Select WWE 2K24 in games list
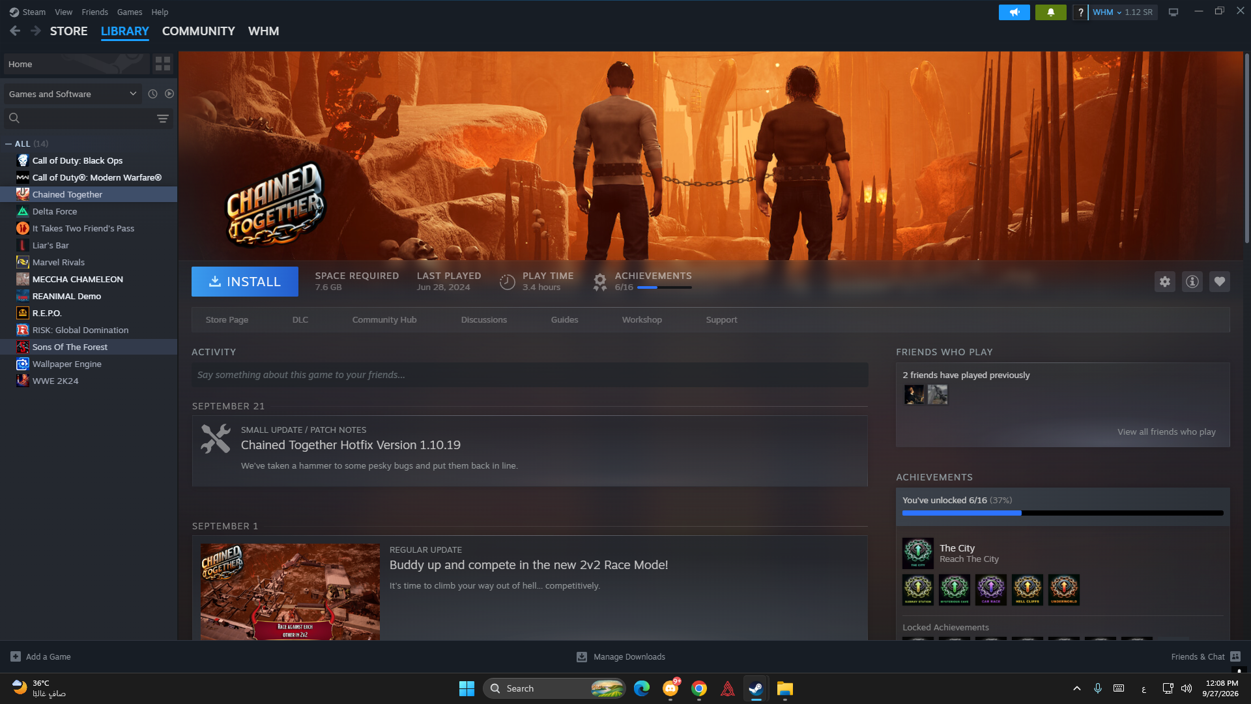Image resolution: width=1251 pixels, height=704 pixels. [x=89, y=381]
